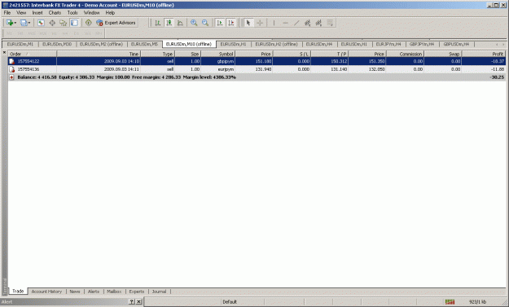The width and height of the screenshot is (509, 307).
Task: Switch to EURUSDm,H2 (offline) chart tab
Action: click(277, 44)
